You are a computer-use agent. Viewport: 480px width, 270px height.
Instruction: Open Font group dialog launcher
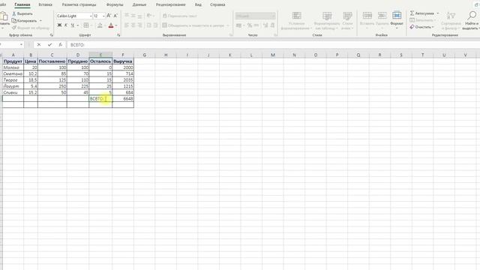118,35
